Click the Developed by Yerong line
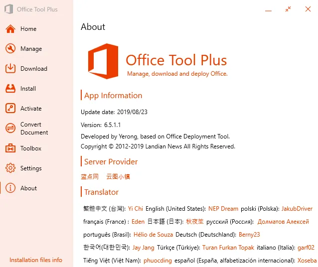 click(x=155, y=136)
